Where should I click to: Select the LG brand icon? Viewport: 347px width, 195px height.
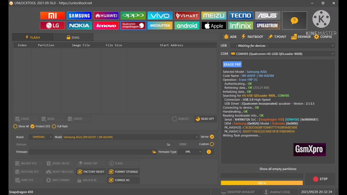point(52,25)
